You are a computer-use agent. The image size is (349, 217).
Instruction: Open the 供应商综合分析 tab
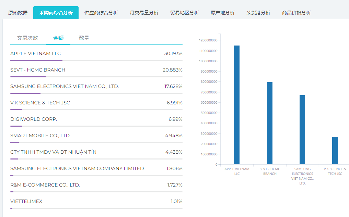tap(101, 13)
